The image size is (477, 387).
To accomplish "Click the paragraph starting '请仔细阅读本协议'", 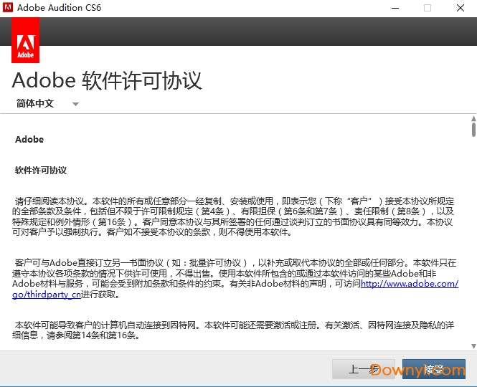I will pyautogui.click(x=233, y=216).
